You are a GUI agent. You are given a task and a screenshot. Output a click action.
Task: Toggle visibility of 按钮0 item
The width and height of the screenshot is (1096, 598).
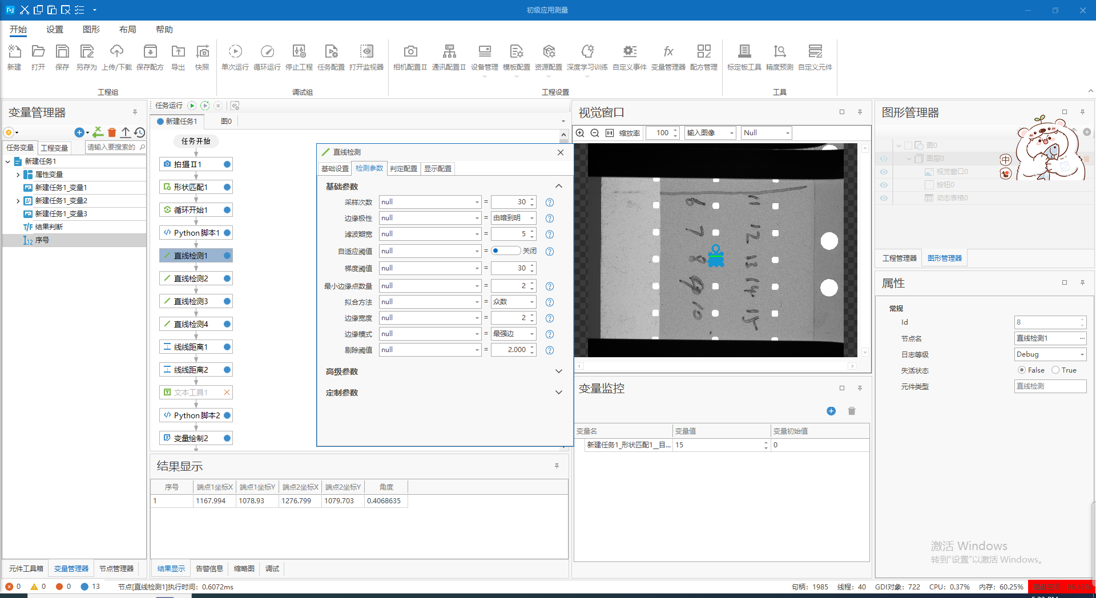(884, 185)
